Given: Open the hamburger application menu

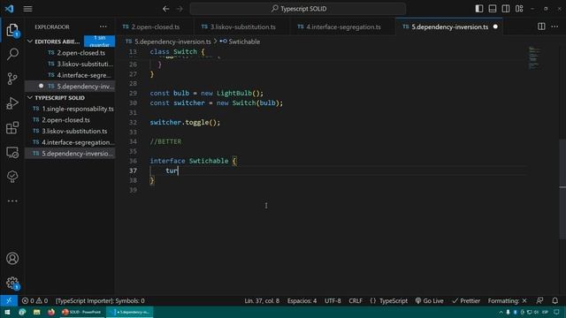Looking at the screenshot, I should (27, 9).
